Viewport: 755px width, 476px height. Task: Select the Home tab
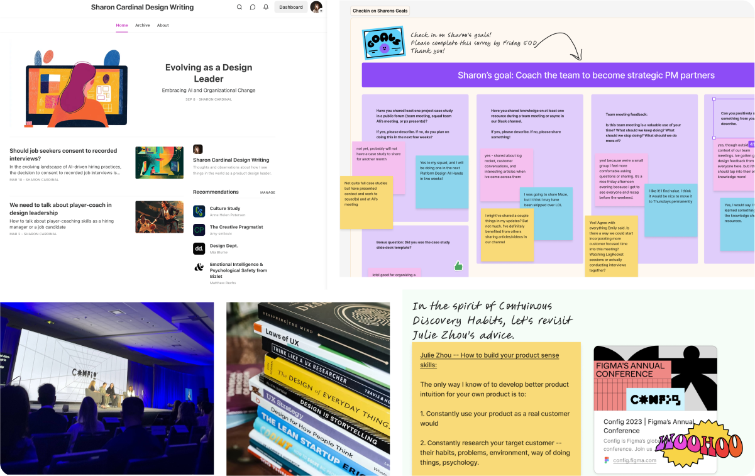122,25
